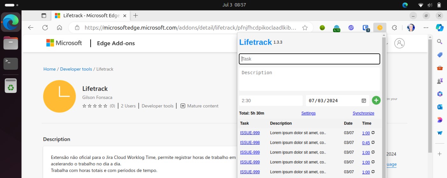
Task: Click the Lifetrack orange clock logo
Action: point(59,96)
